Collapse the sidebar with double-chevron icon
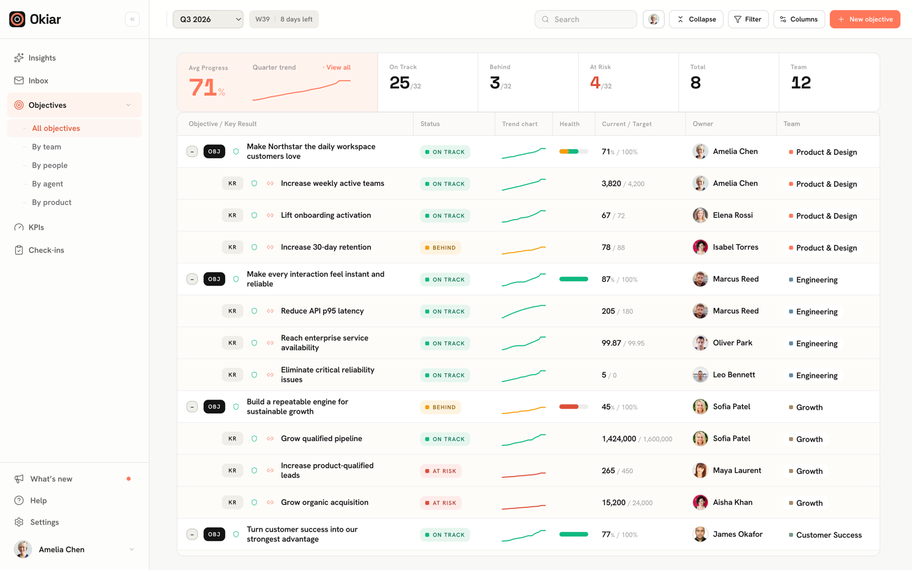Viewport: 912px width, 570px height. click(x=132, y=19)
